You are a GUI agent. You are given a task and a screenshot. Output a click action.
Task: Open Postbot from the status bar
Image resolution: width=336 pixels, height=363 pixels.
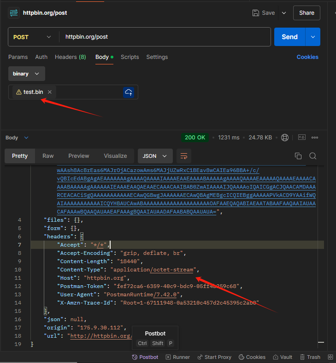point(145,357)
